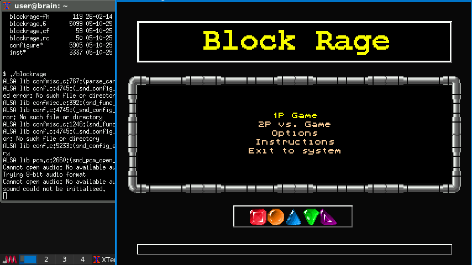Image resolution: width=472 pixels, height=265 pixels.
Task: Select the active first desktop in pager
Action: point(28,259)
